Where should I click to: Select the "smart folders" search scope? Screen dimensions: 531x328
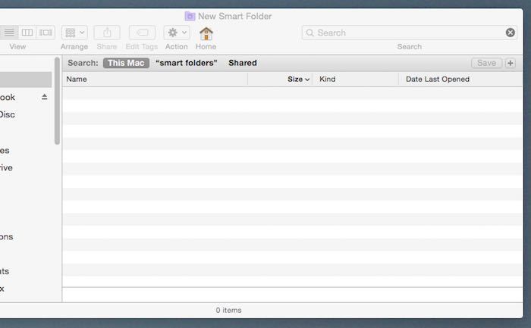187,63
